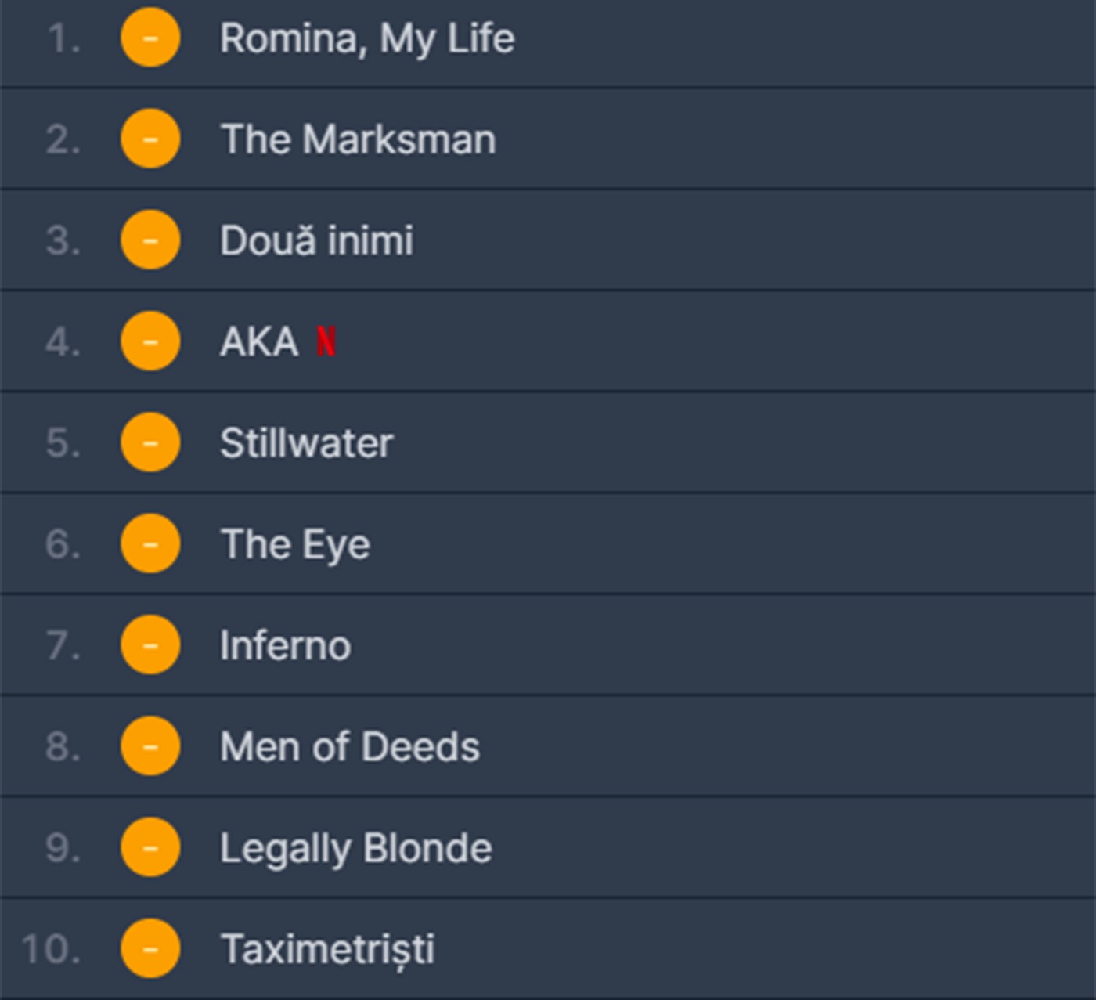Image resolution: width=1096 pixels, height=1000 pixels.
Task: Click the orange status icon beside Romina, My Life
Action: click(150, 38)
